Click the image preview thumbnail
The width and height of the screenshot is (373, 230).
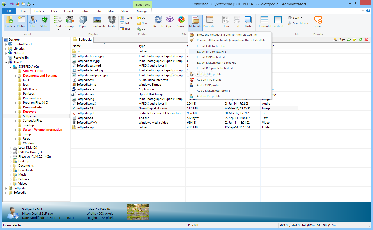[138, 212]
